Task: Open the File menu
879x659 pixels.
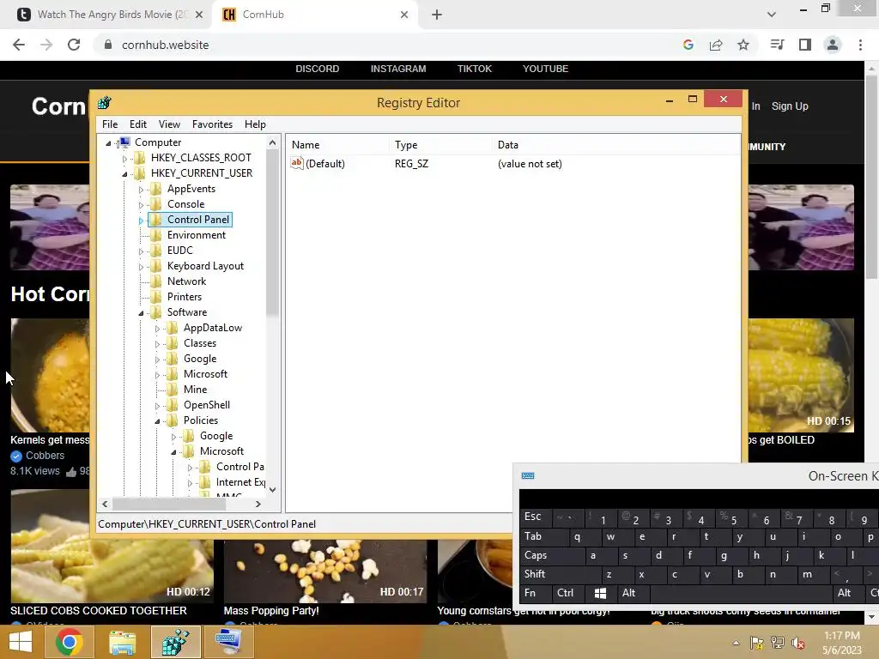Action: (110, 124)
